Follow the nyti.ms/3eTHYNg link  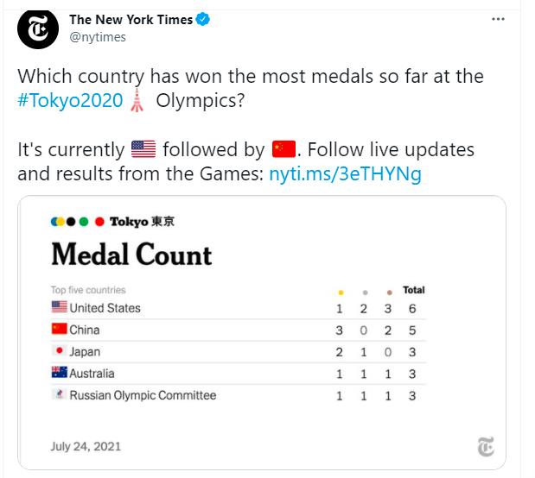(x=346, y=173)
